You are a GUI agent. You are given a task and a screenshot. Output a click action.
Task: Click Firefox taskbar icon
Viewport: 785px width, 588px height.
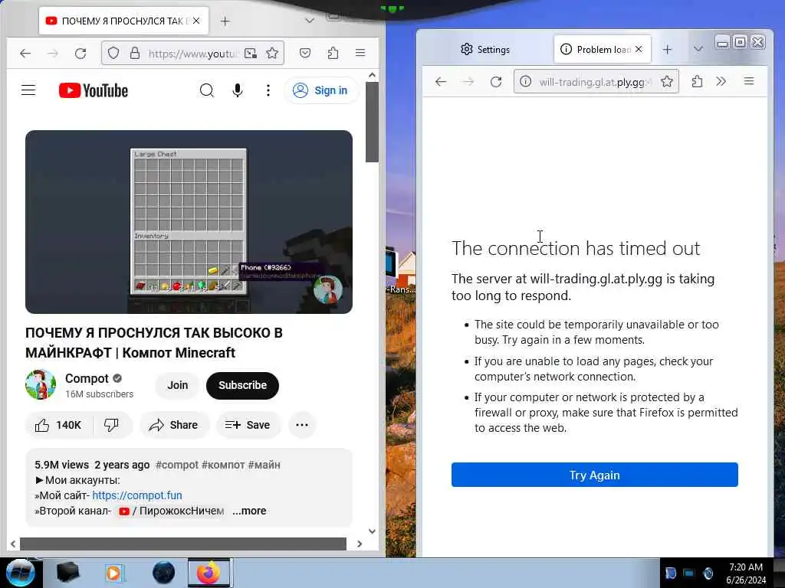point(209,573)
